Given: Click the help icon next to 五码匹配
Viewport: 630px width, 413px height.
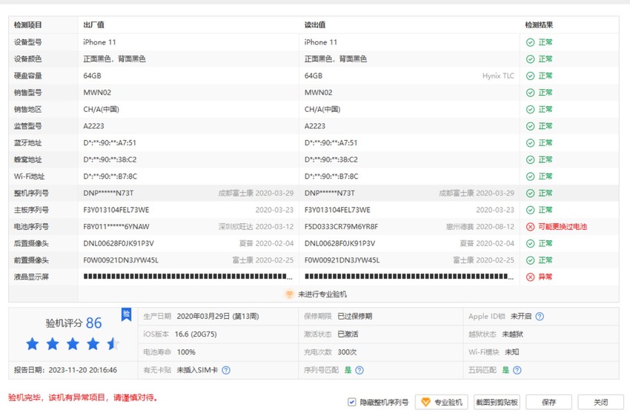Looking at the screenshot, I should [x=517, y=370].
